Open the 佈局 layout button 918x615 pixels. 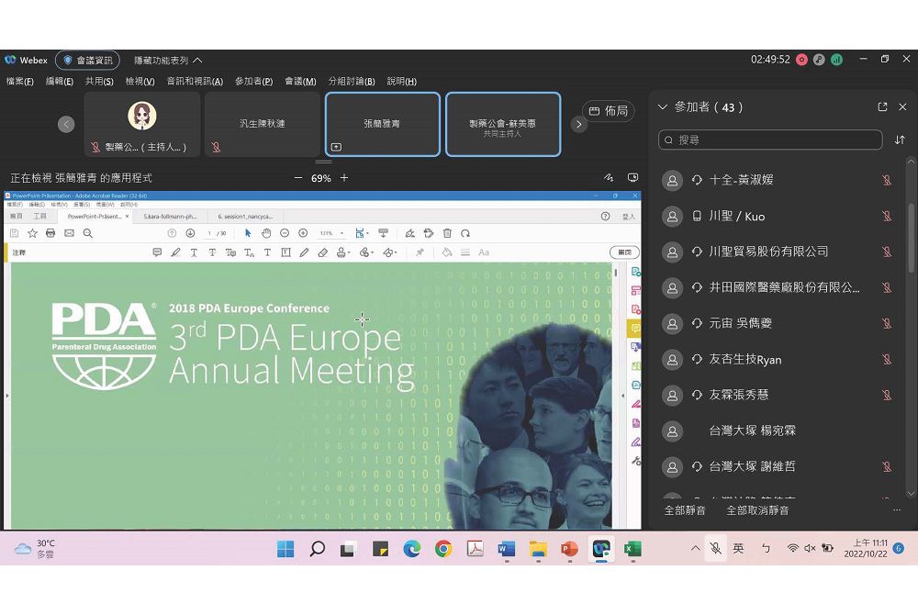point(609,110)
